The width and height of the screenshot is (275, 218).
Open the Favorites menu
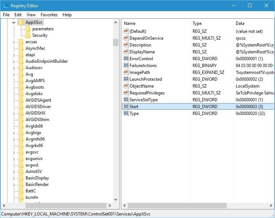(x=49, y=15)
